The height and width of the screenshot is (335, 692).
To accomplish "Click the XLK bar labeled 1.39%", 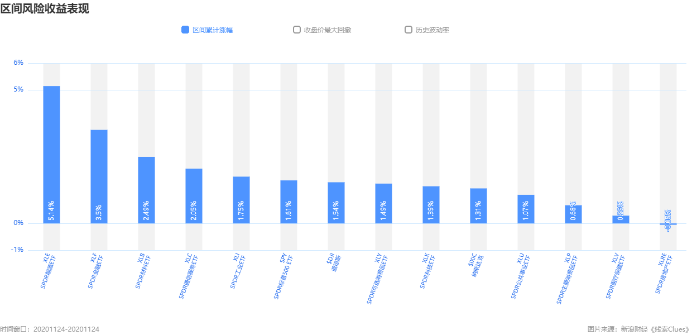I will tap(431, 205).
